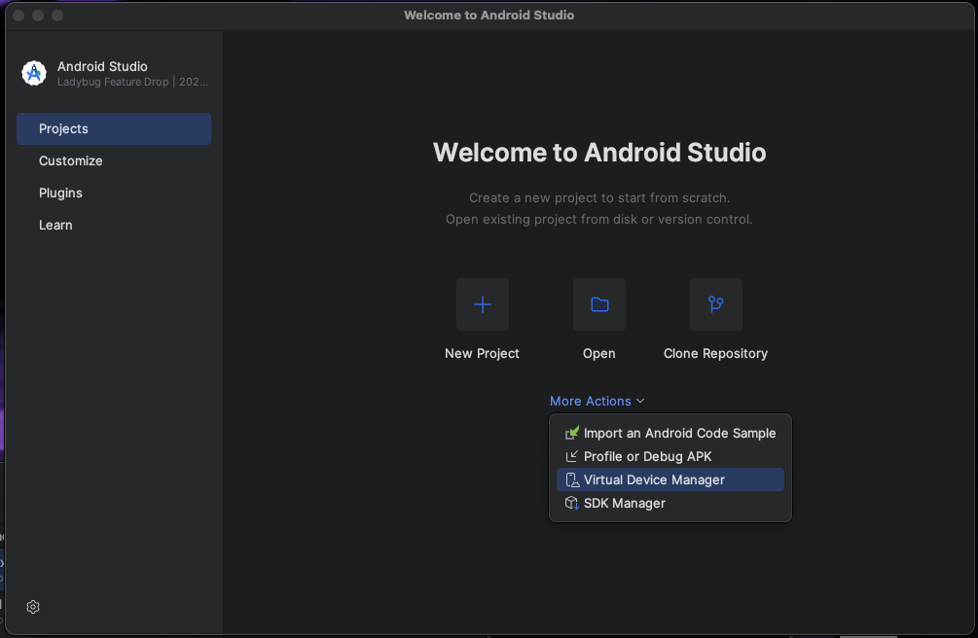Screen dimensions: 978x638
Task: Click the Android Studio logo icon
Action: click(34, 73)
